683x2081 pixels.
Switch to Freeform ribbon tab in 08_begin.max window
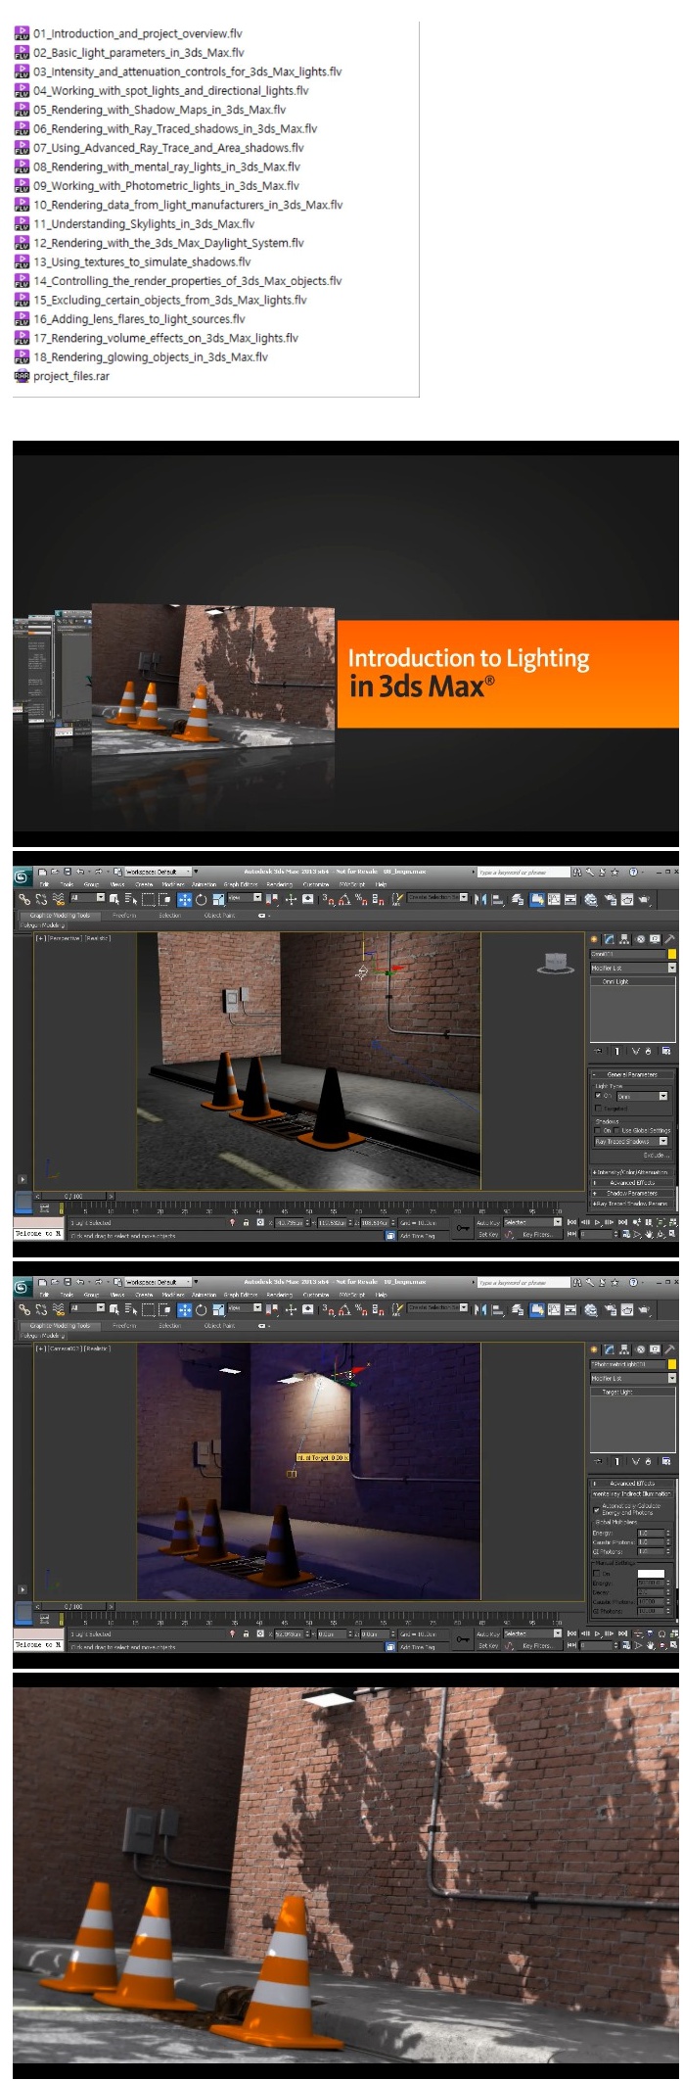click(123, 915)
